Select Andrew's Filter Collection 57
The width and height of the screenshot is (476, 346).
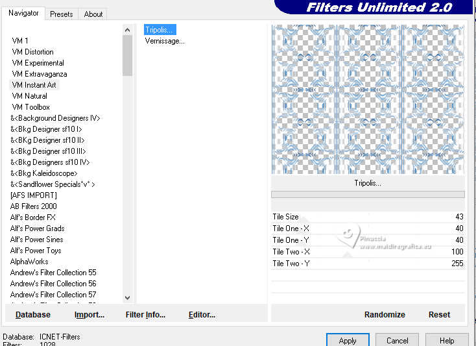pos(53,295)
